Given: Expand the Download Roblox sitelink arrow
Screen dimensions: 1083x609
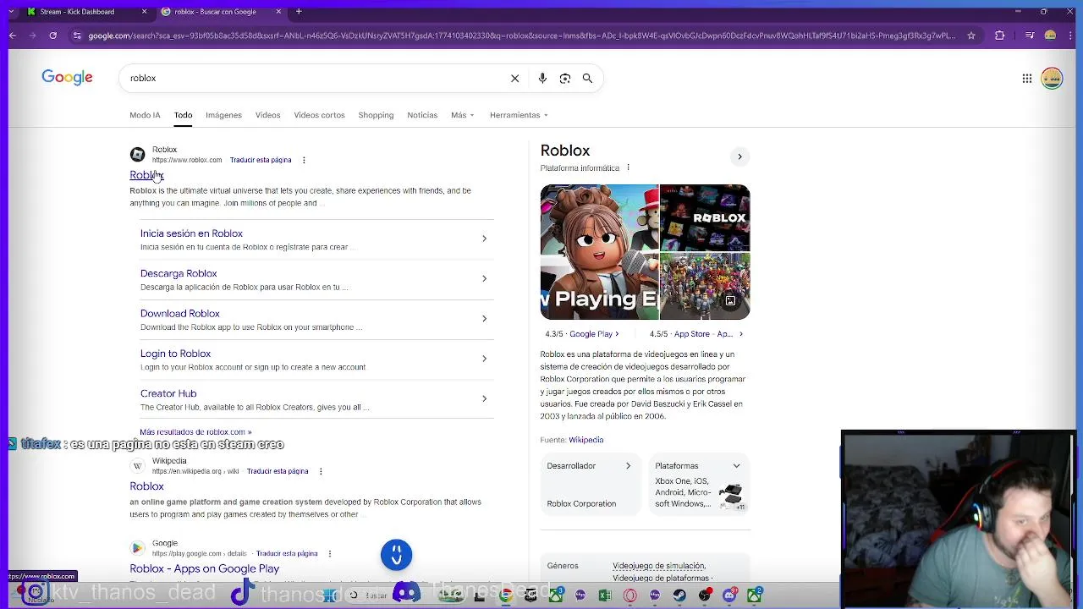Looking at the screenshot, I should click(x=484, y=318).
